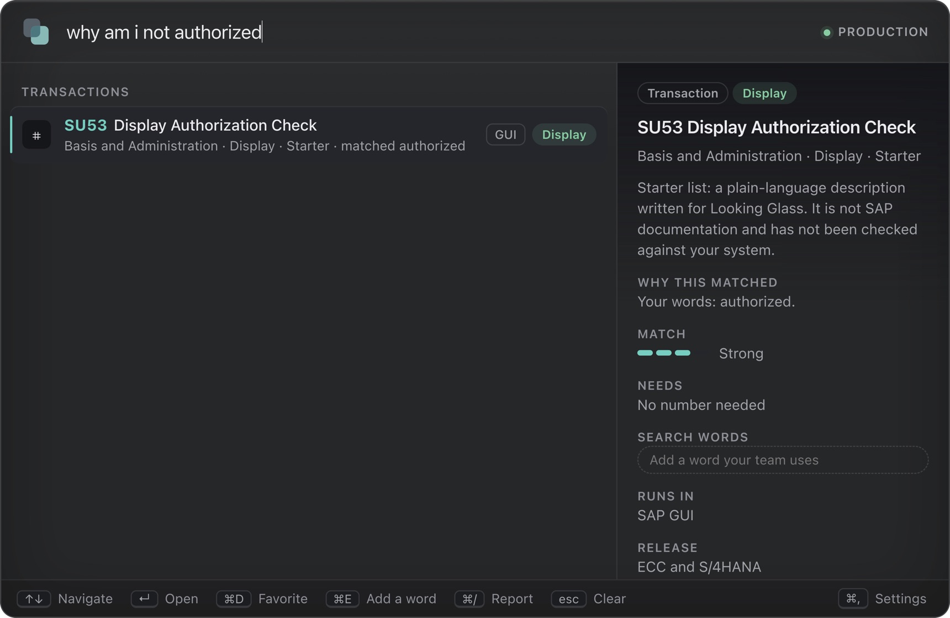The image size is (950, 618).
Task: Click the Favorite label in footer
Action: point(283,599)
